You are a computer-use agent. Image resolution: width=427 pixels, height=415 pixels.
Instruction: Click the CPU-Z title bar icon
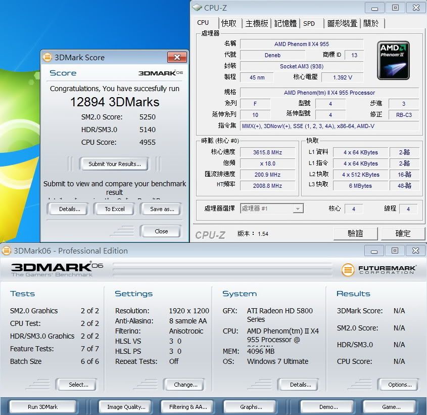pos(197,8)
